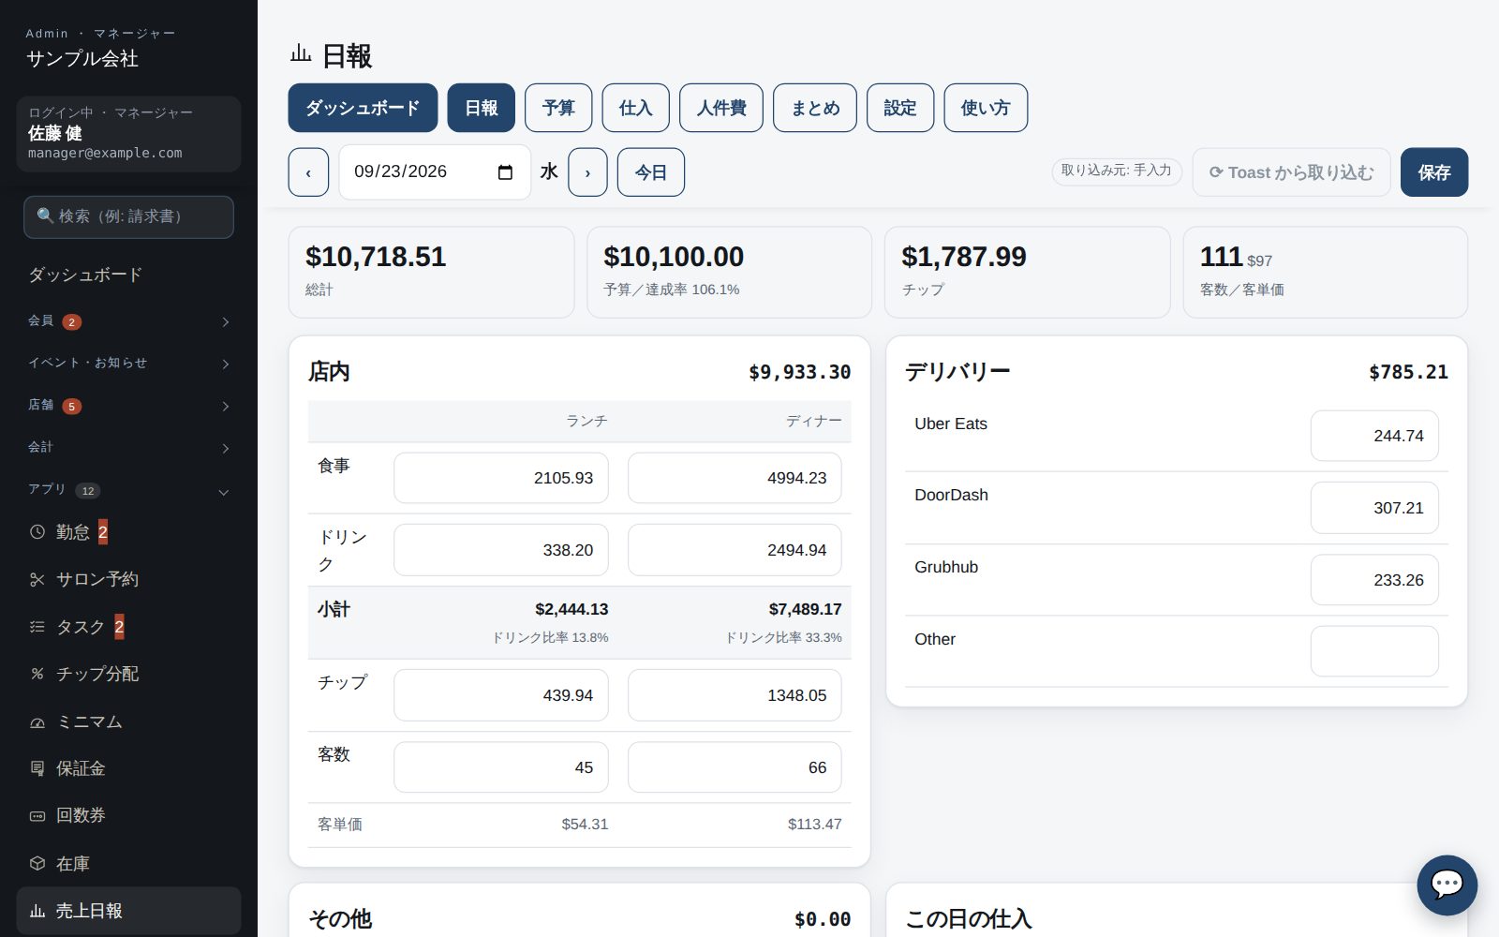Collapse the アプリ sidebar section
The height and width of the screenshot is (937, 1499).
coord(128,490)
